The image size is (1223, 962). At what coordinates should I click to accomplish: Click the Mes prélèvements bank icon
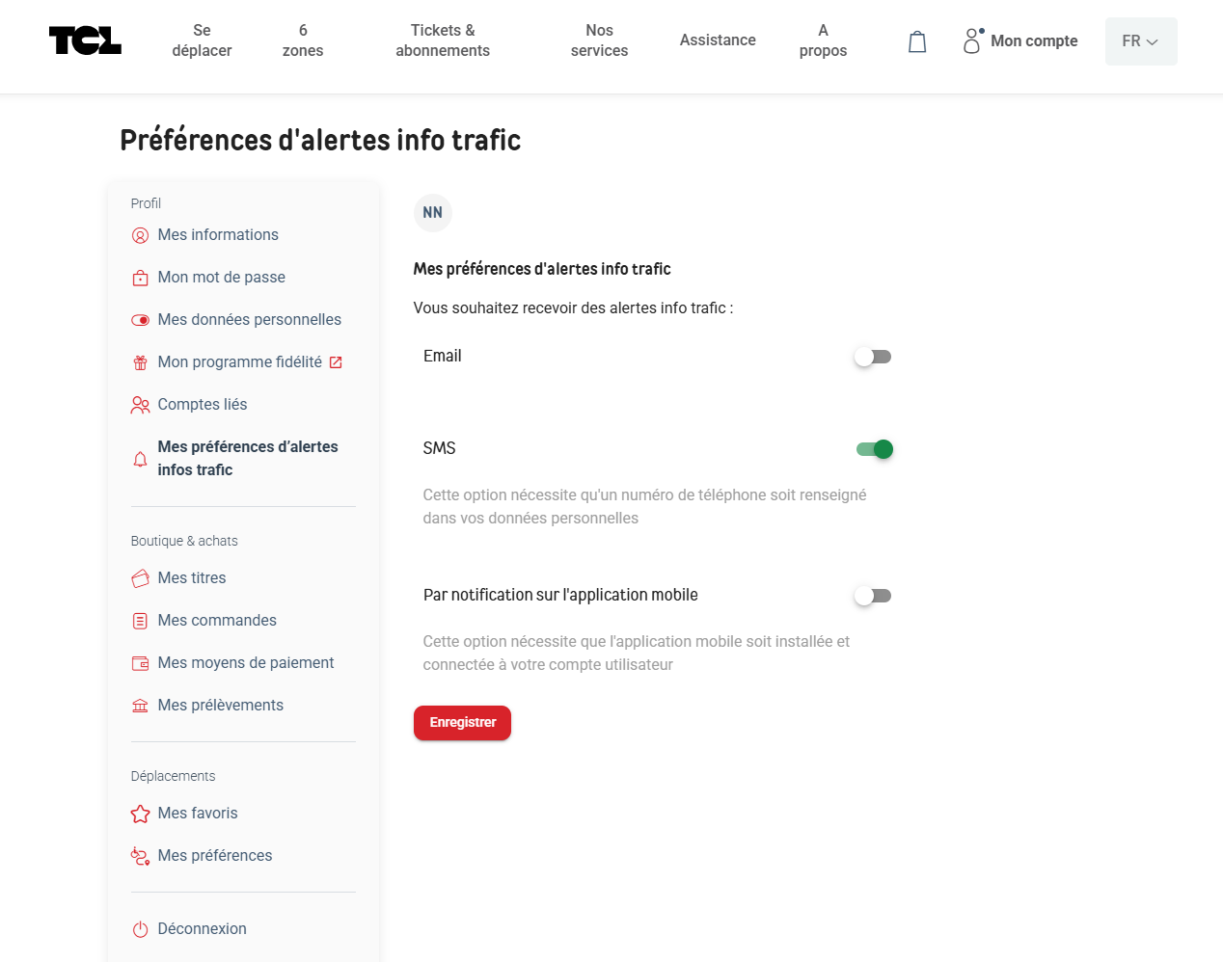[140, 706]
